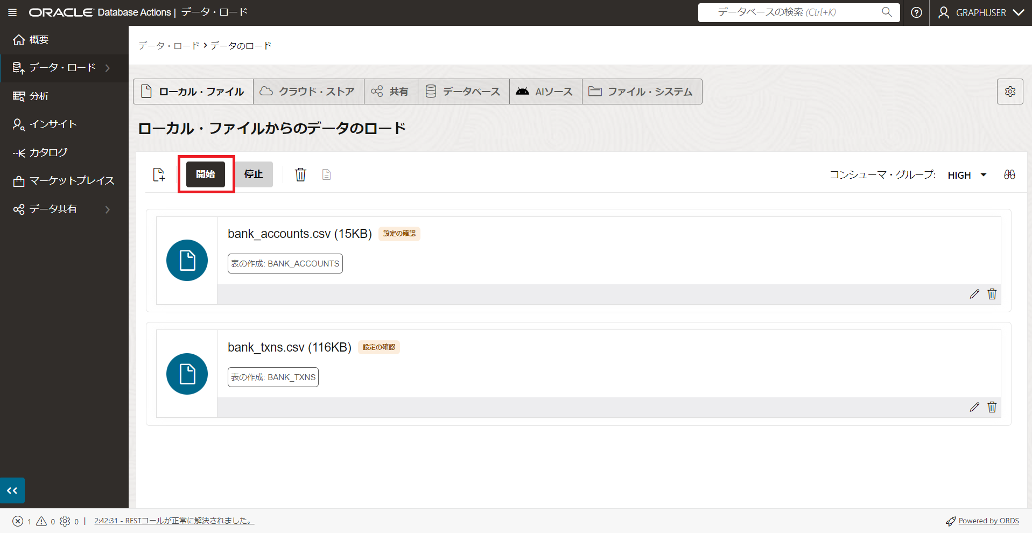Open 分析 in the left sidebar
The image size is (1032, 533).
pyautogui.click(x=39, y=96)
